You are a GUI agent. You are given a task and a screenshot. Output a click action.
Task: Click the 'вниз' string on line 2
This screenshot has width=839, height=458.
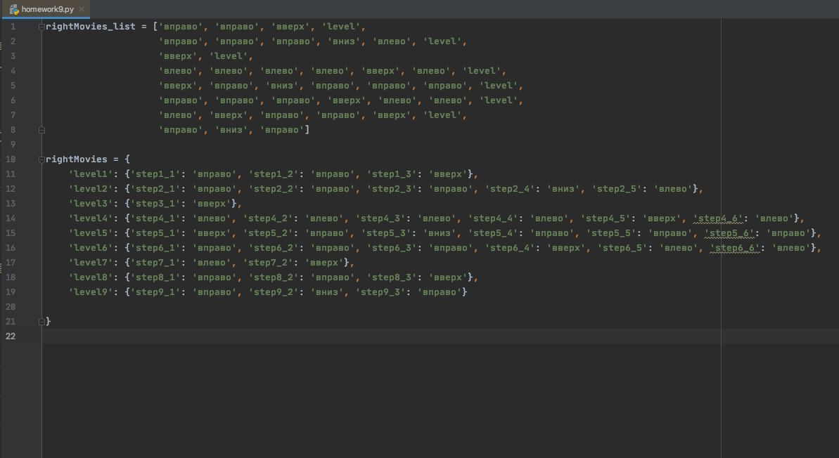pos(344,41)
